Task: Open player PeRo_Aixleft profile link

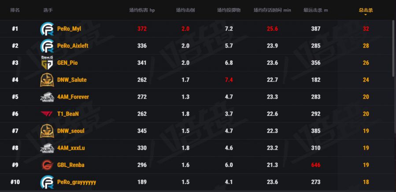Action: 73,46
